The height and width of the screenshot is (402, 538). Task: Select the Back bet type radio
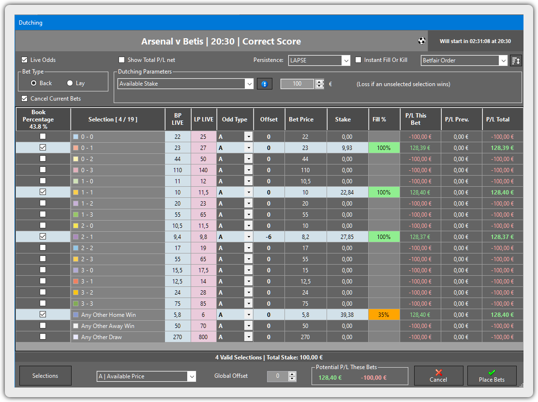[x=34, y=83]
